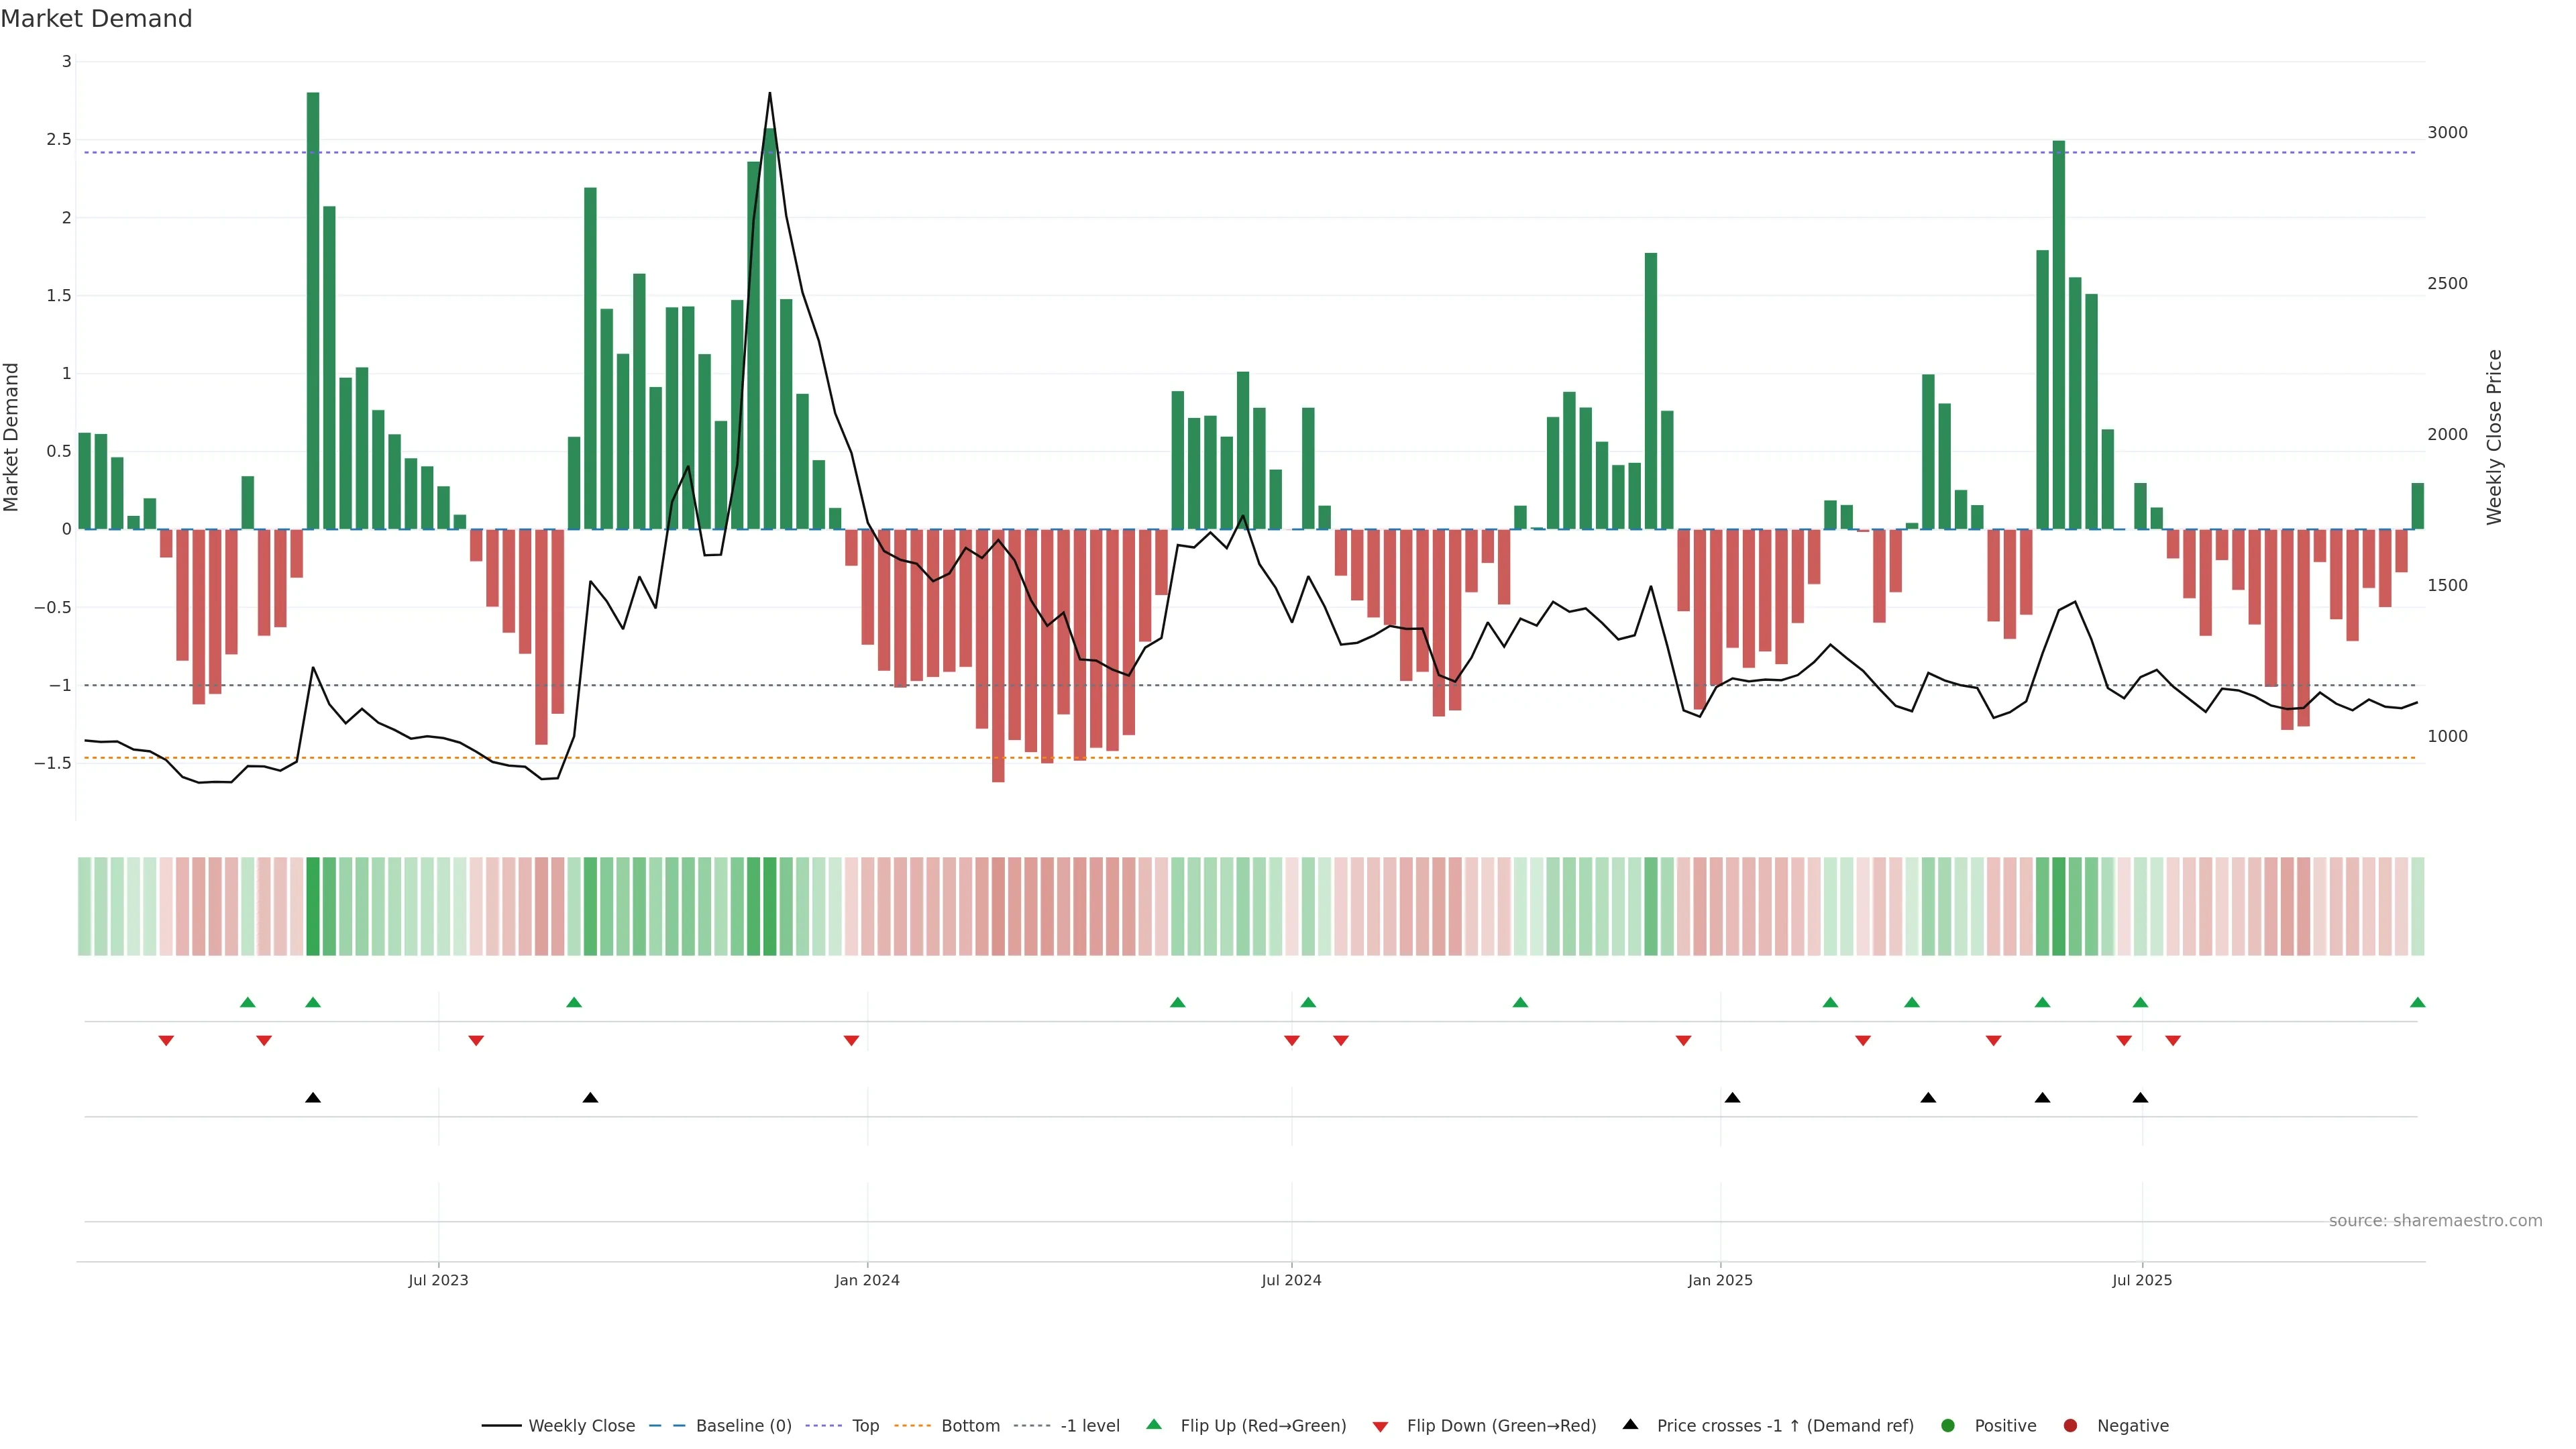Click the leftmost black triangle crossing marker
This screenshot has height=1449, width=2576.
click(313, 1097)
